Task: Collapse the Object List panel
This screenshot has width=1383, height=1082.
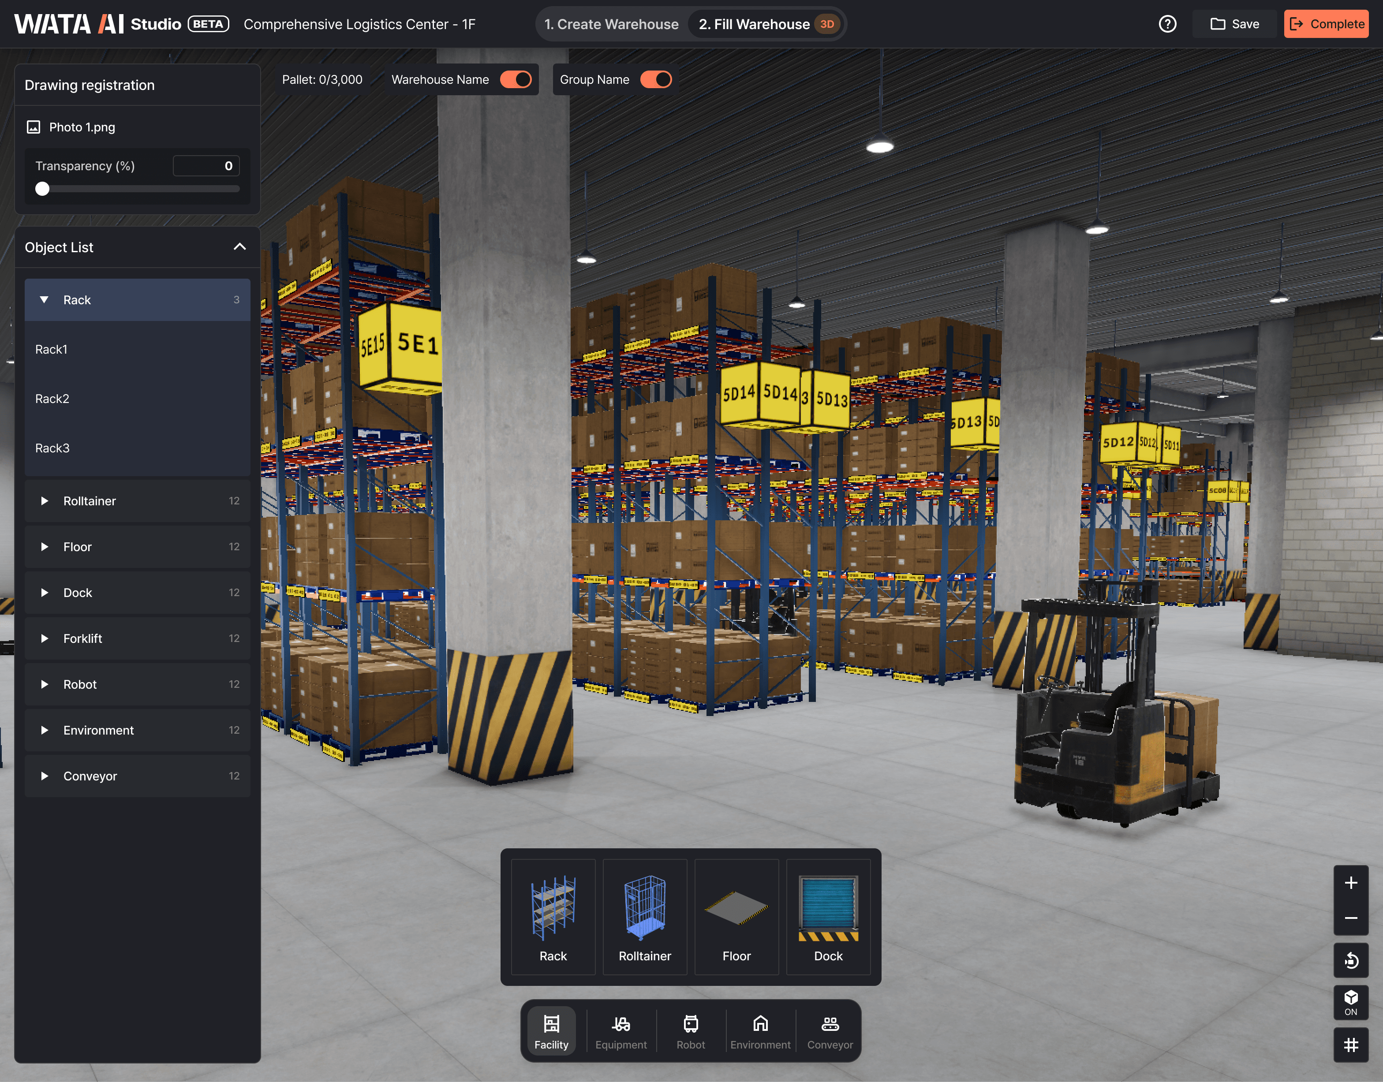Action: pyautogui.click(x=239, y=247)
